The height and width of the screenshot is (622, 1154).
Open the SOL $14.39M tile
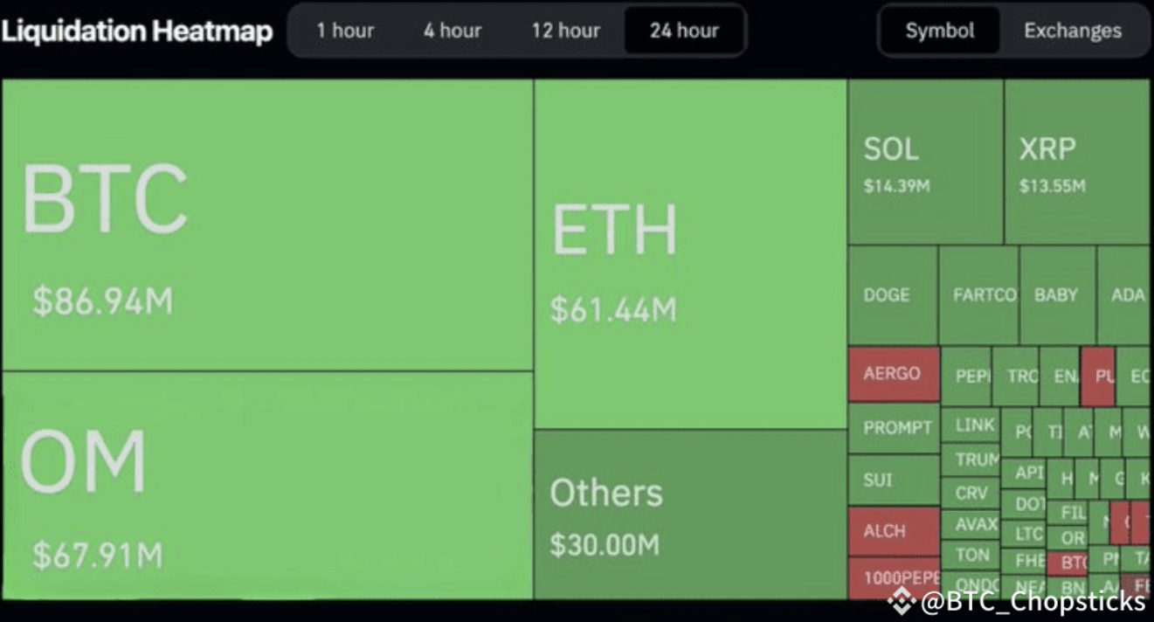pyautogui.click(x=925, y=162)
